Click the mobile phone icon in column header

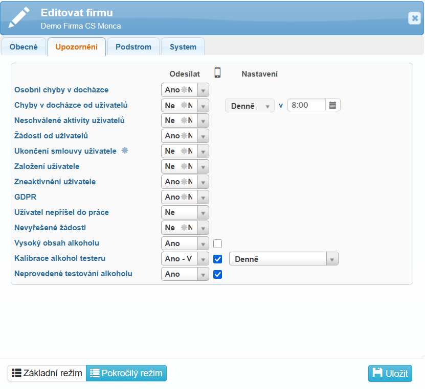[217, 73]
